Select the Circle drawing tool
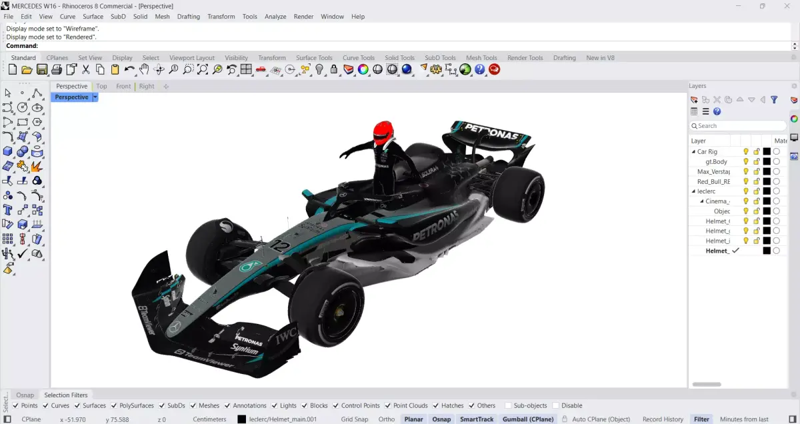Image resolution: width=800 pixels, height=424 pixels. point(23,107)
